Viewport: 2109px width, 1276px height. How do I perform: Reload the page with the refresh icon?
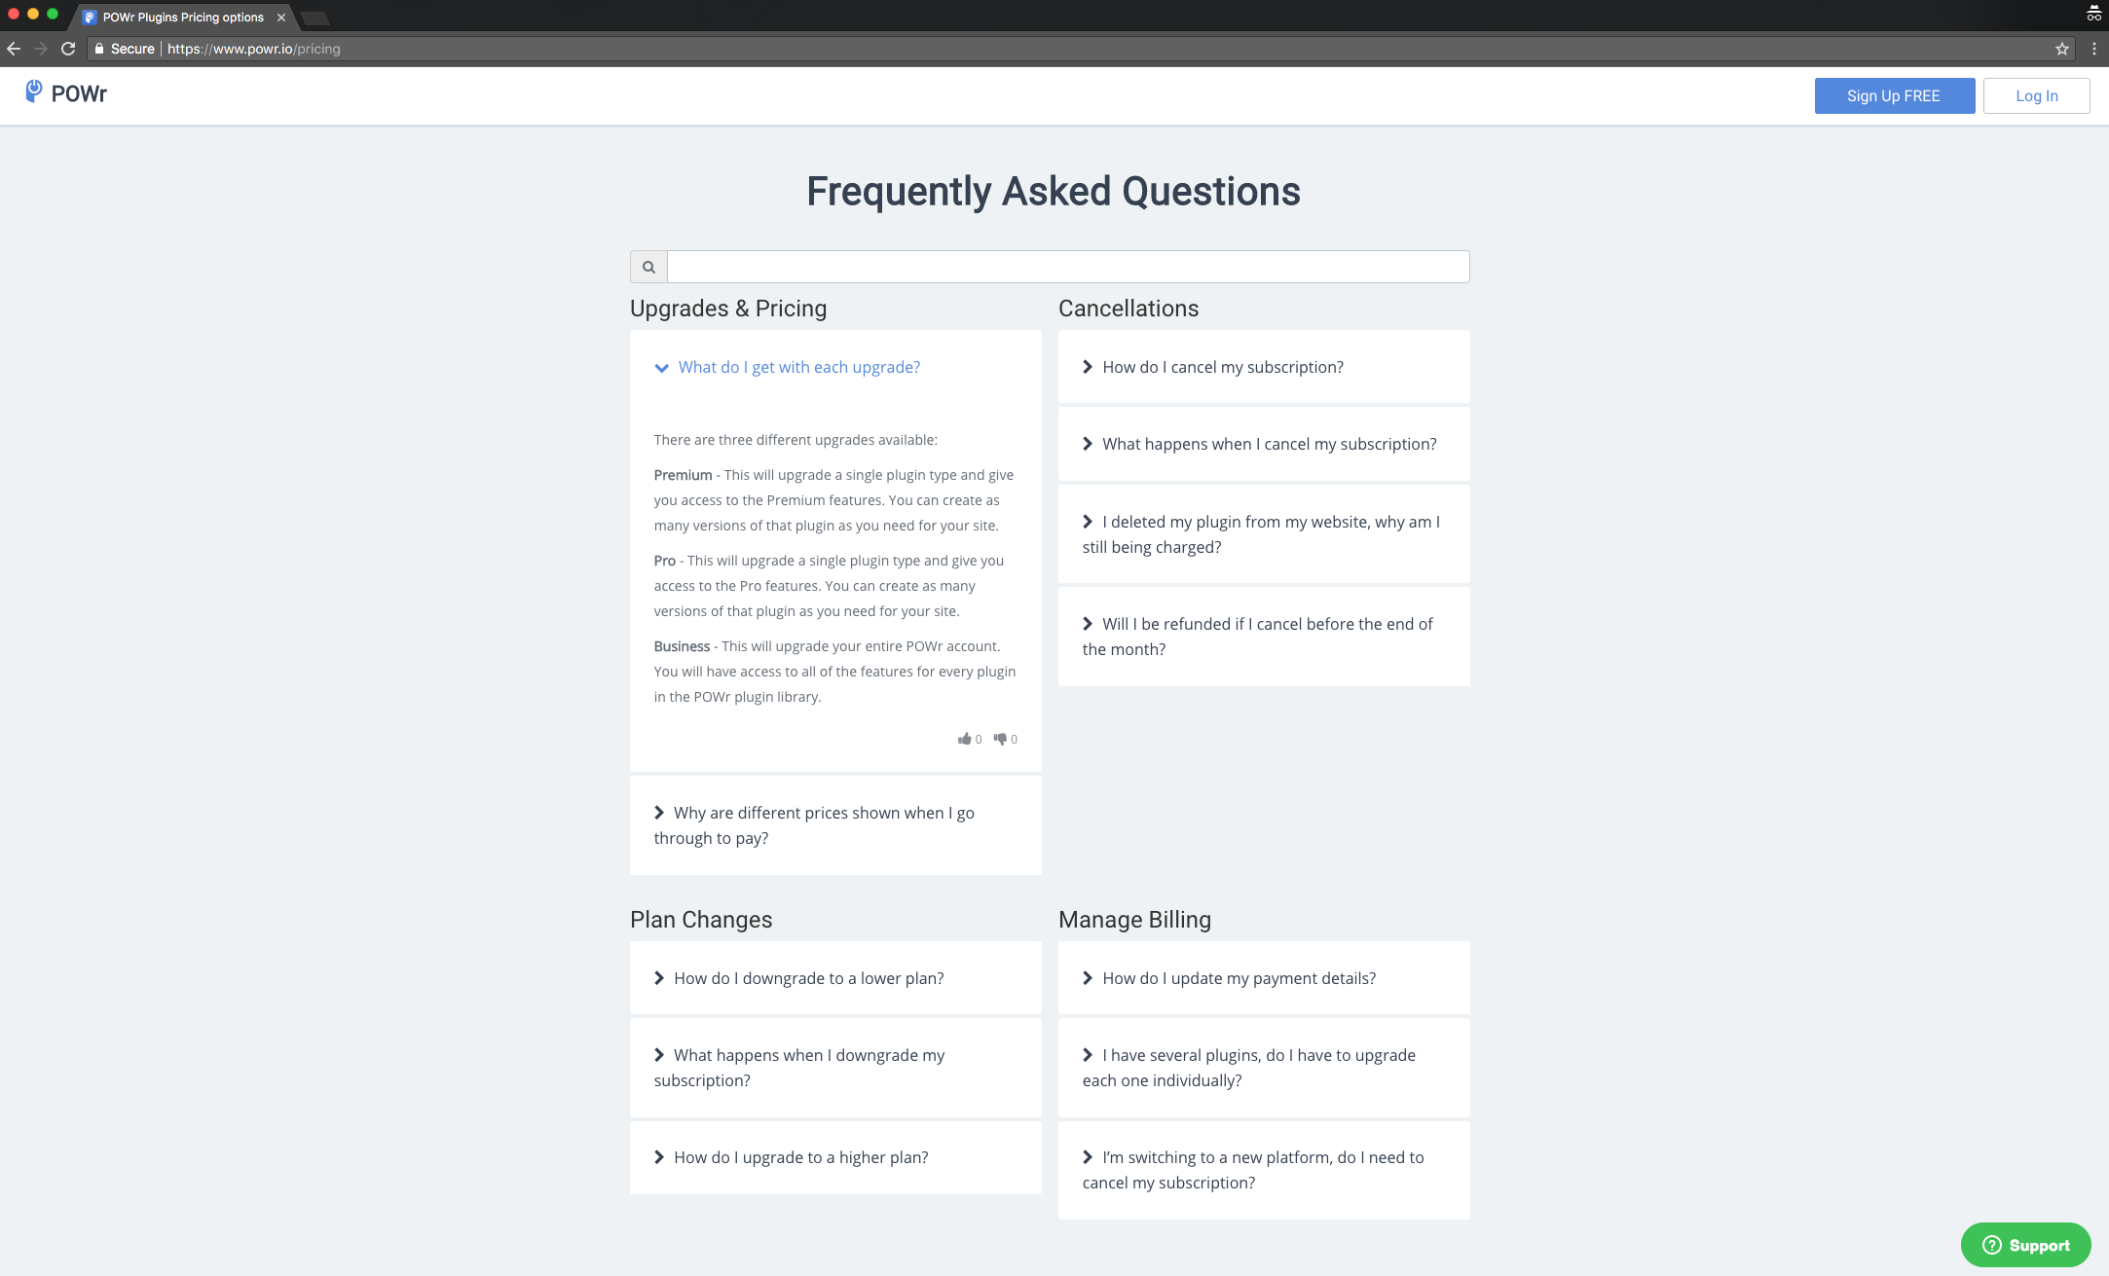pos(68,49)
